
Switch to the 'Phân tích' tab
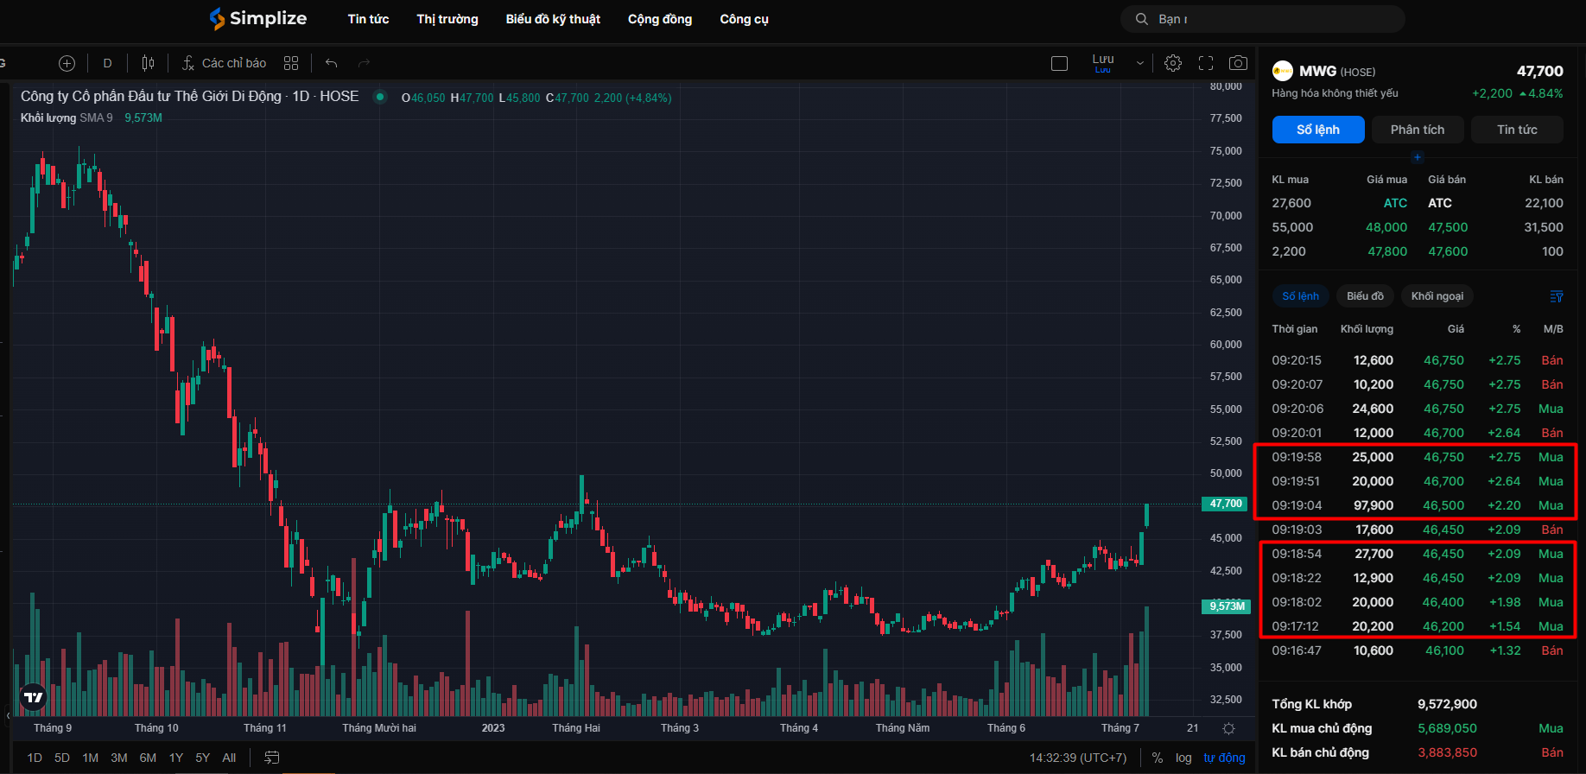(x=1417, y=130)
